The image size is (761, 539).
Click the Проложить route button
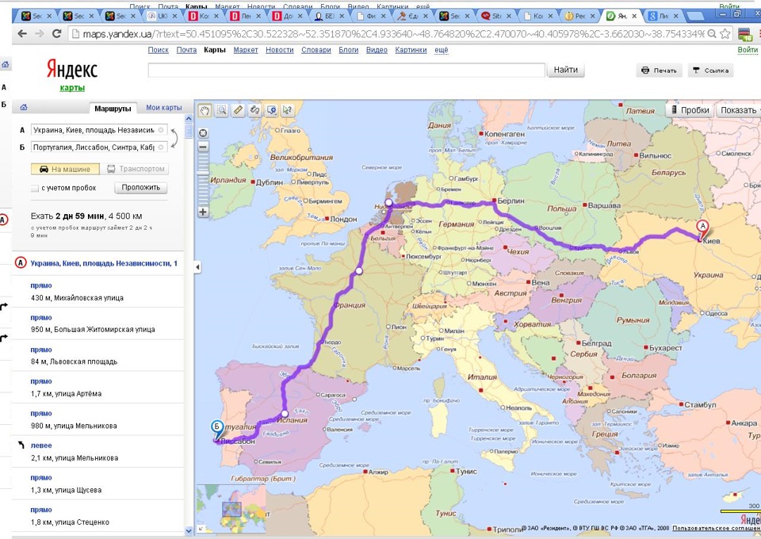(x=141, y=188)
